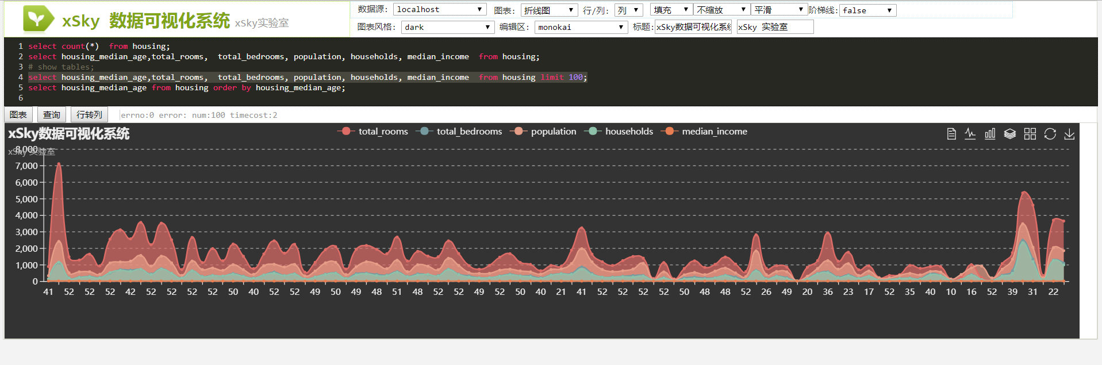The height and width of the screenshot is (365, 1102).
Task: Click the chart title 'xSky数据可视化系统' in the chart
Action: [69, 134]
